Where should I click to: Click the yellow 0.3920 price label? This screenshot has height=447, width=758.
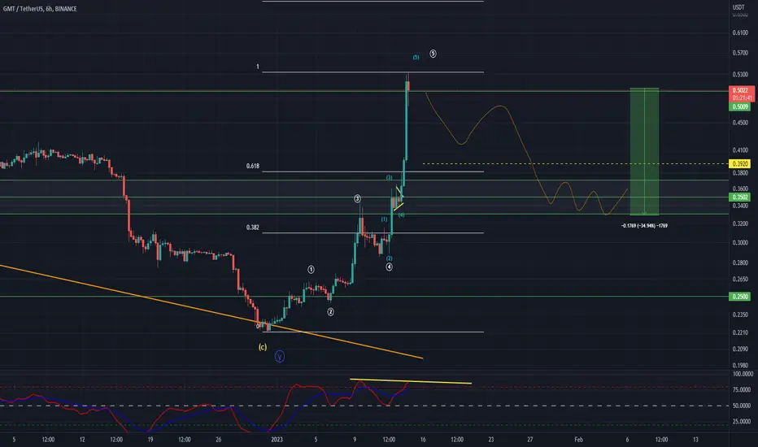pyautogui.click(x=740, y=164)
